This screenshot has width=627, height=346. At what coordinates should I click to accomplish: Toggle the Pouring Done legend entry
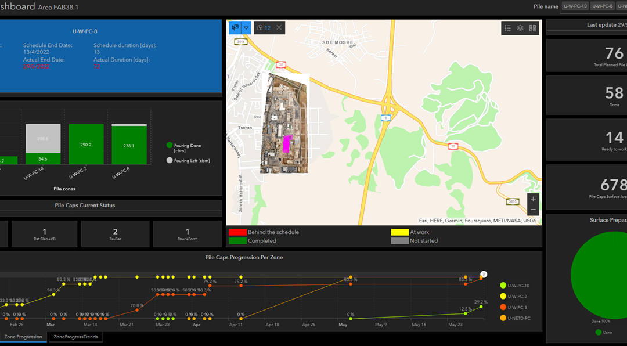(185, 148)
